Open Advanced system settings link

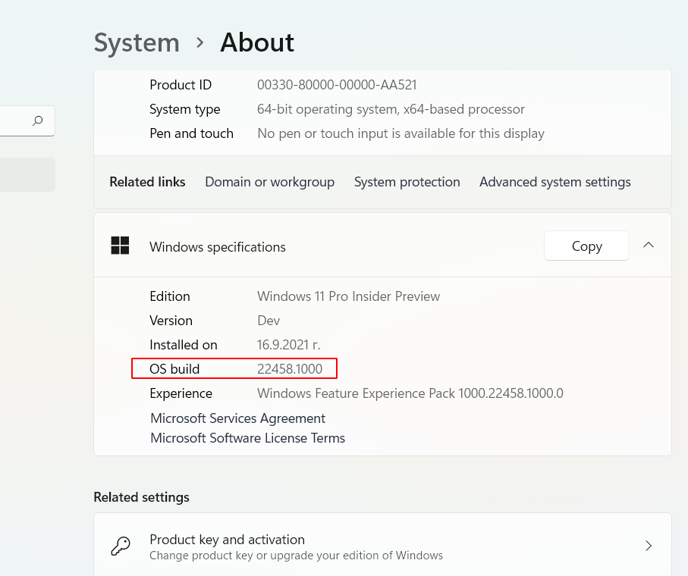(555, 182)
